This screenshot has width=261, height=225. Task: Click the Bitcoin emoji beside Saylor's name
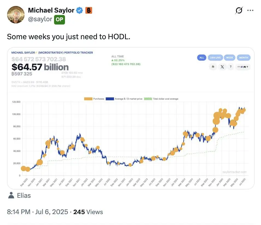point(89,10)
